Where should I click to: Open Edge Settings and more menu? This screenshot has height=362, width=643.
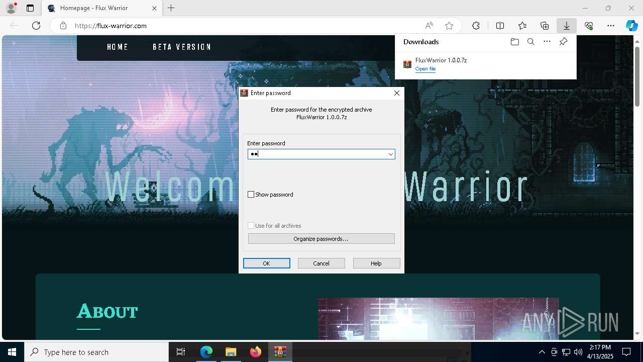[x=611, y=26]
